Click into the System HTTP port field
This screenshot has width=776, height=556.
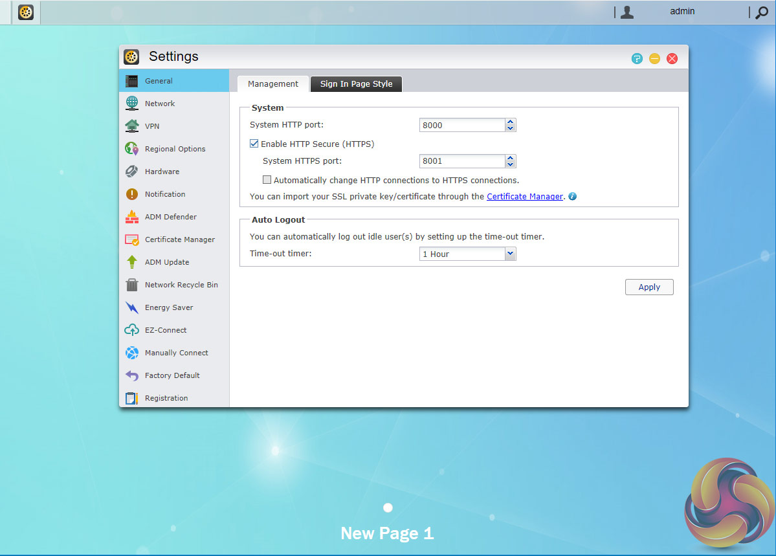click(x=461, y=126)
